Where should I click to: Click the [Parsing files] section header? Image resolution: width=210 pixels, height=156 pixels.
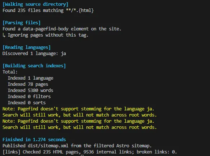point(21,23)
